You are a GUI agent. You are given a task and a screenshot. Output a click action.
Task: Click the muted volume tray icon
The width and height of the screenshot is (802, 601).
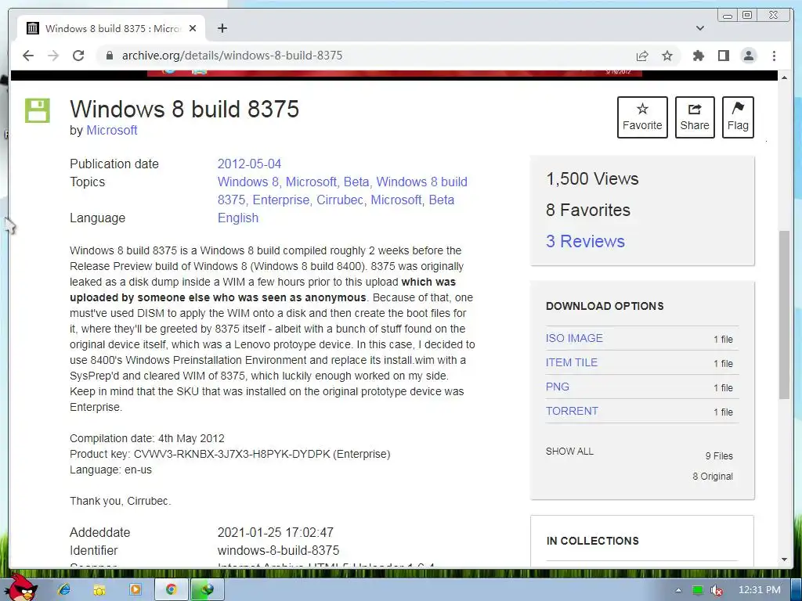(x=717, y=590)
